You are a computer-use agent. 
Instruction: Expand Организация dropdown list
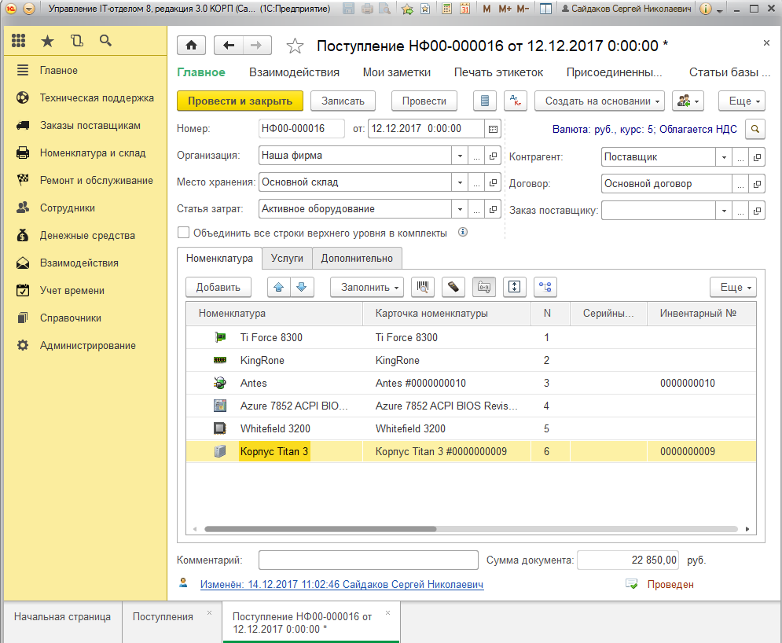point(460,156)
